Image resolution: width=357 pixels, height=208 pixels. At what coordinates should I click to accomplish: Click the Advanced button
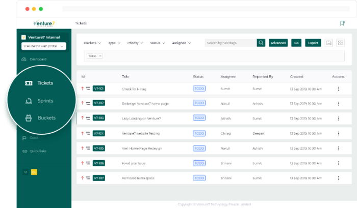click(278, 43)
